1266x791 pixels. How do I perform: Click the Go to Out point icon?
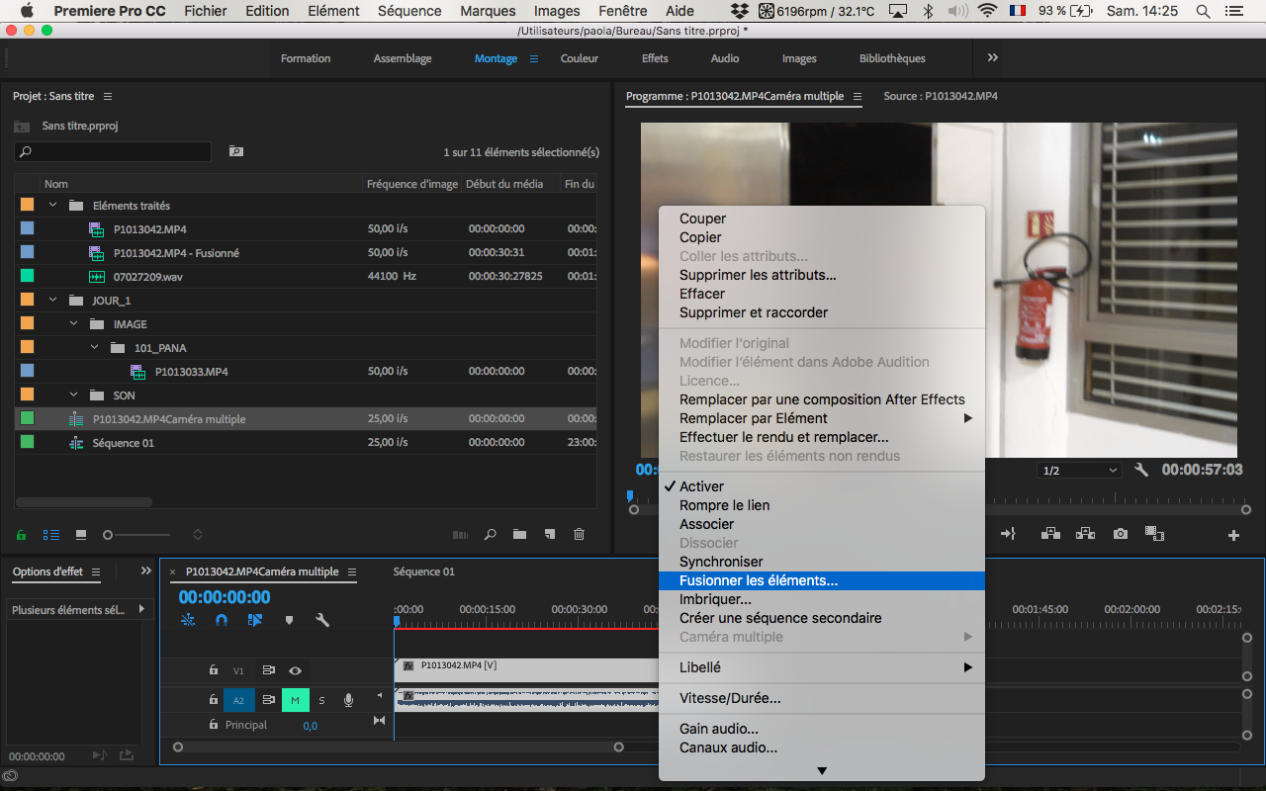tap(1008, 534)
